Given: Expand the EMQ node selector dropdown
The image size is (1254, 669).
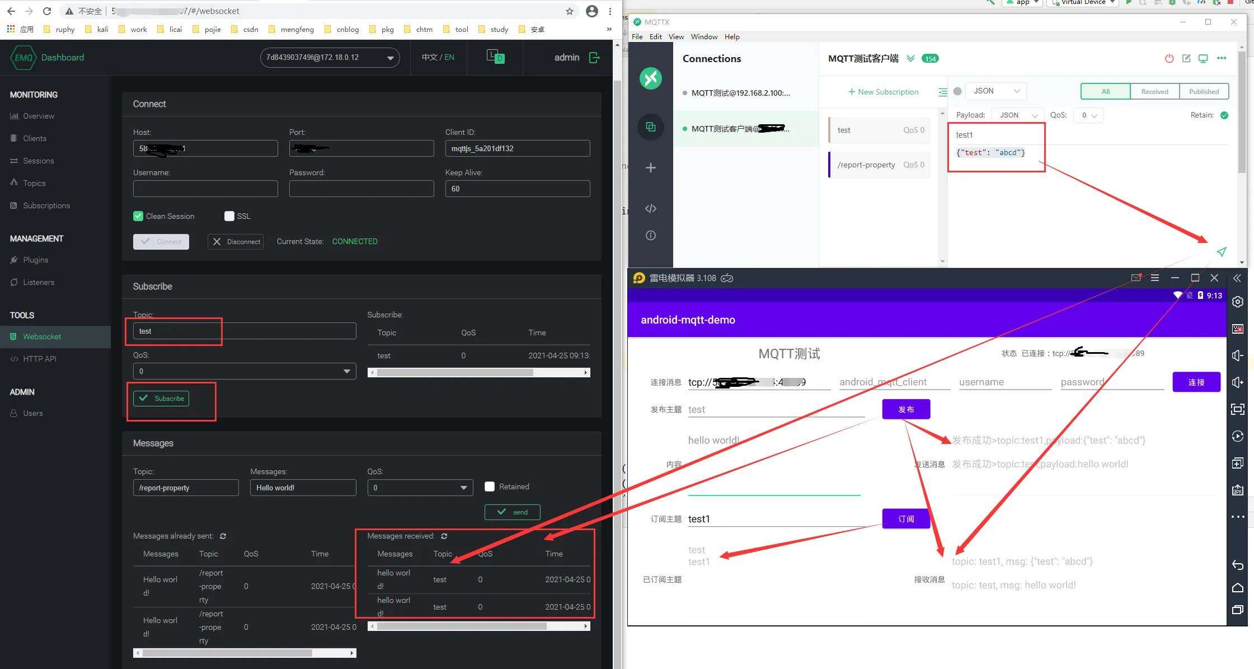Looking at the screenshot, I should (330, 58).
